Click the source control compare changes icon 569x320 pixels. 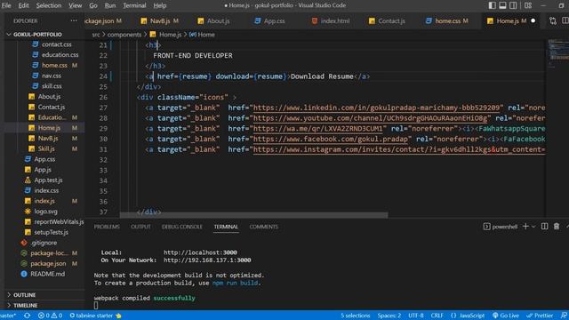(553, 21)
